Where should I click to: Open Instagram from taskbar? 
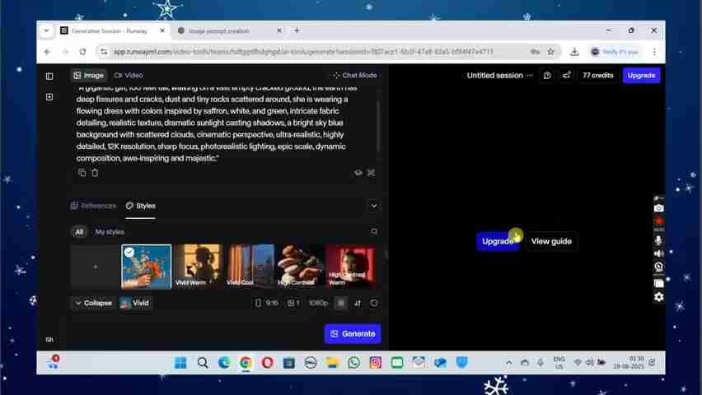pyautogui.click(x=375, y=362)
